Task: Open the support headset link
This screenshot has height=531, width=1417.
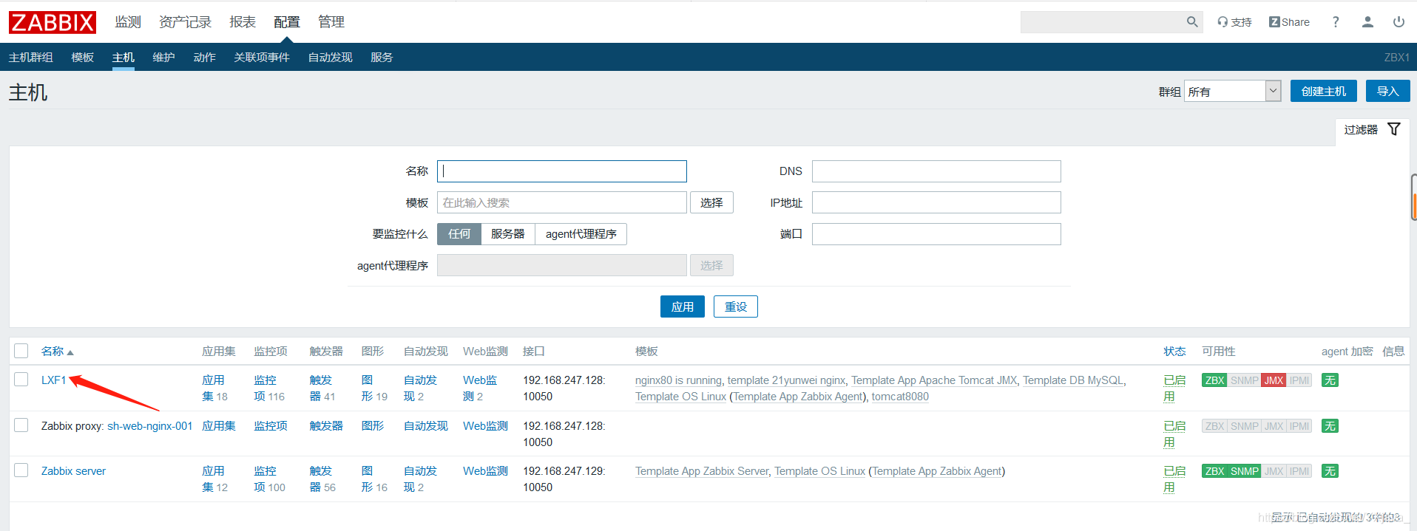Action: tap(1234, 22)
